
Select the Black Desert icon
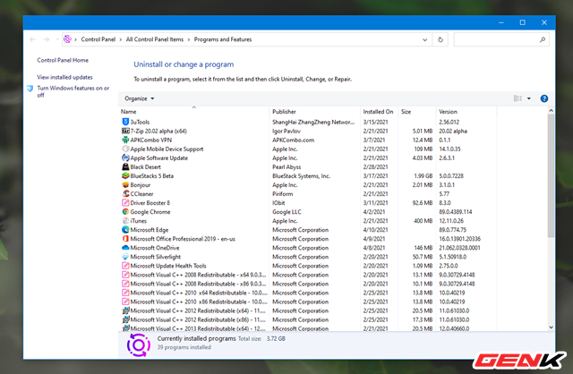(x=125, y=166)
